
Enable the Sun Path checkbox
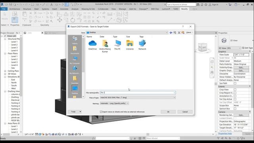coord(235,83)
